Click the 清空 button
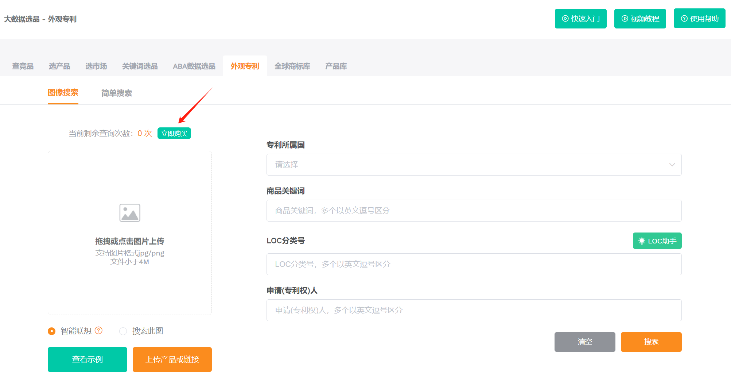Screen dimensions: 731x388 (x=585, y=342)
